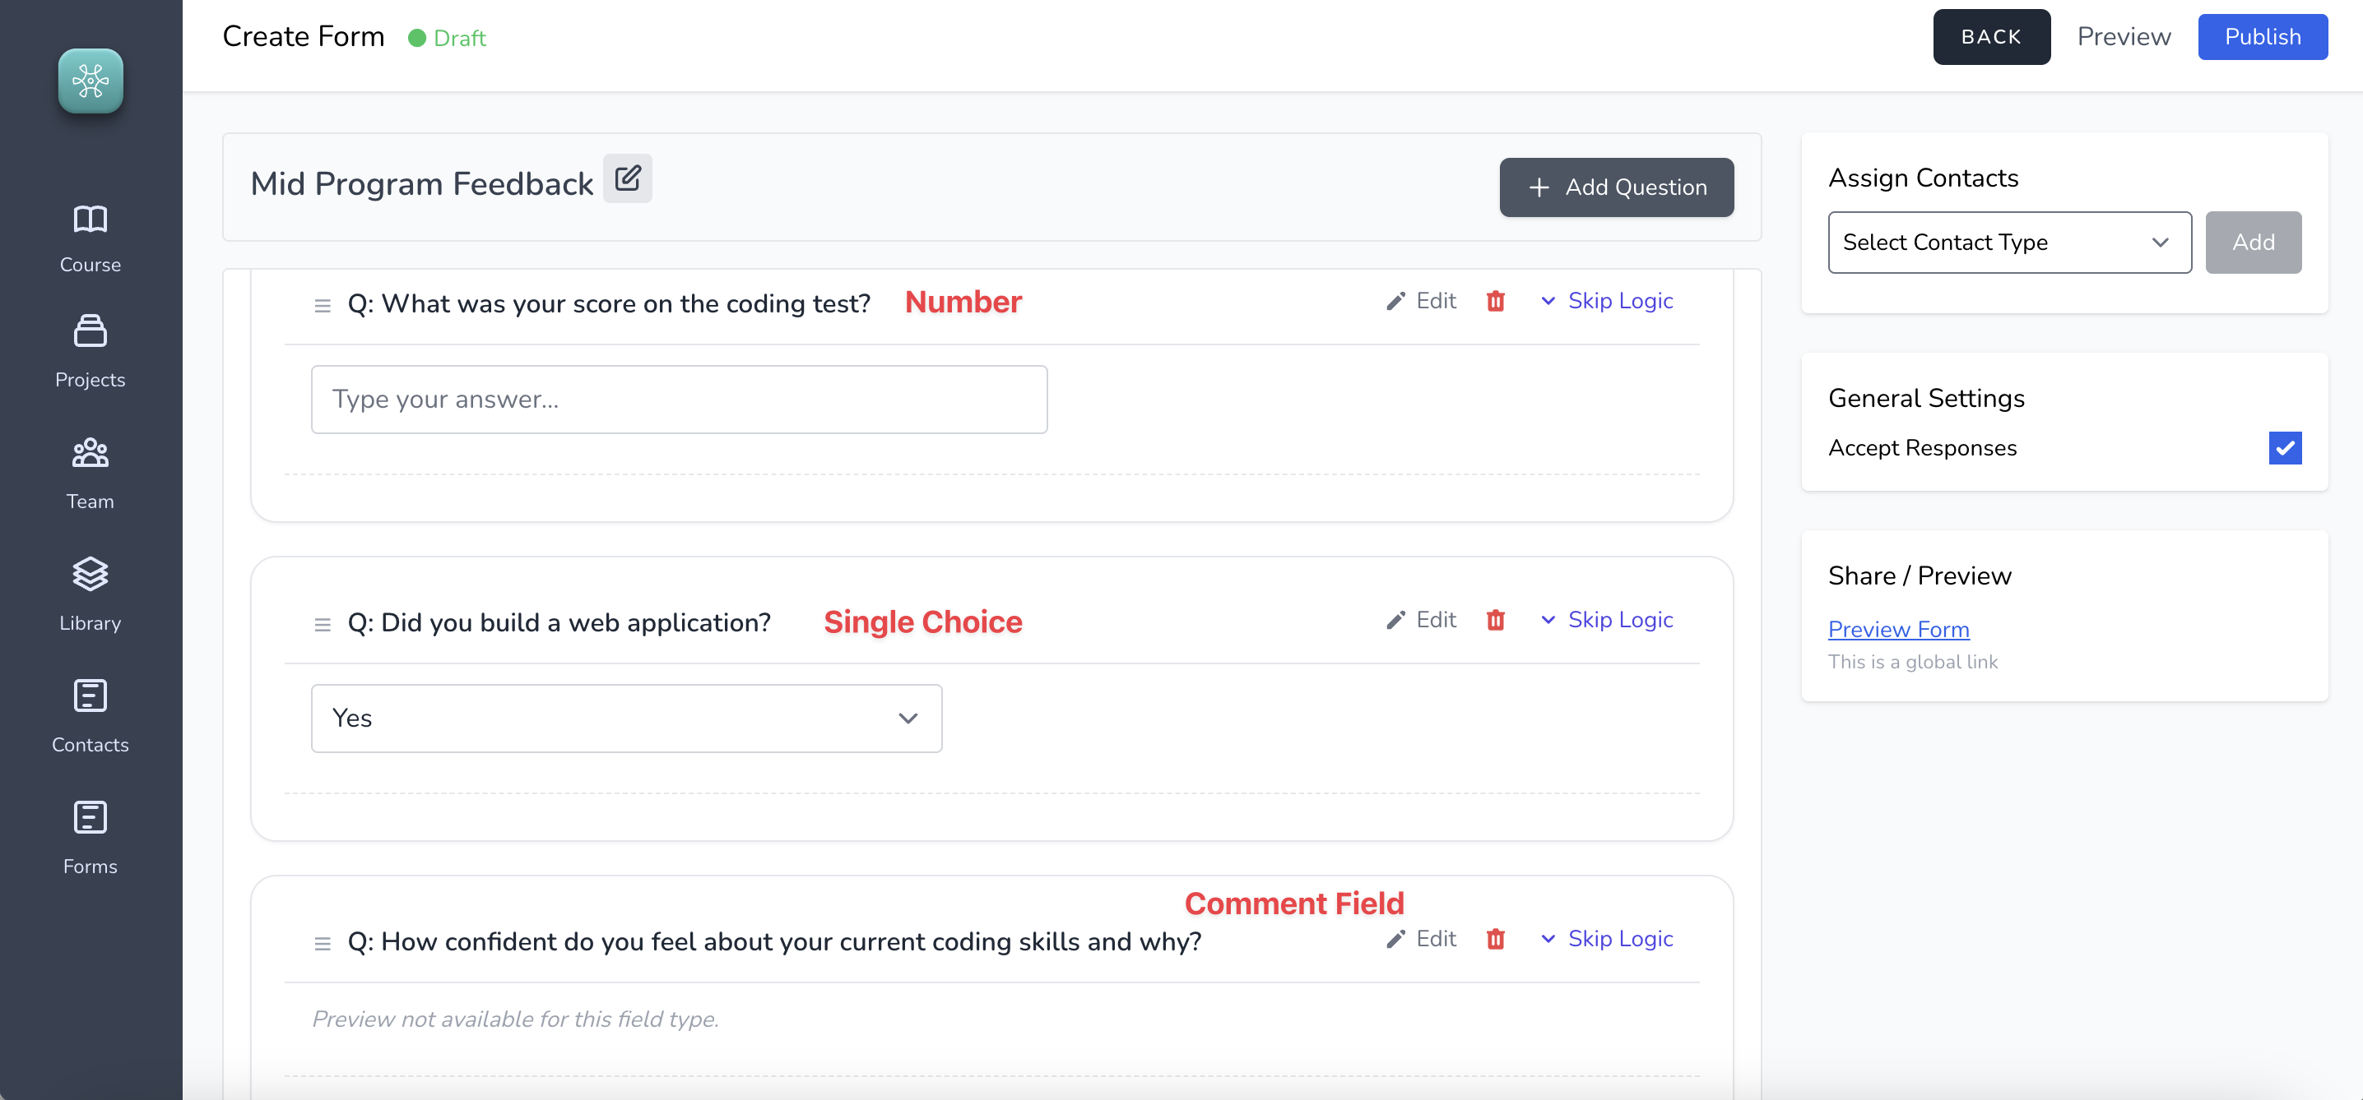Open the Select Contact Type dropdown
This screenshot has width=2363, height=1100.
pos(2009,242)
